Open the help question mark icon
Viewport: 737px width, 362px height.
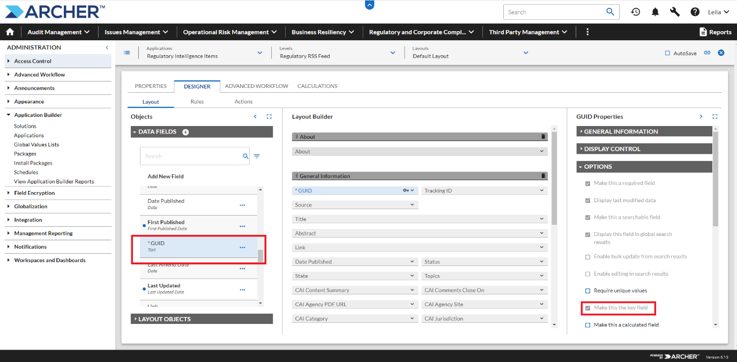pos(695,12)
